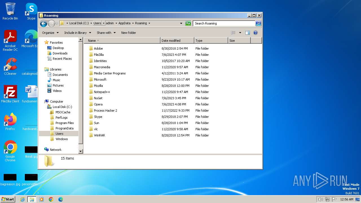Select the Skype folder in list
The height and width of the screenshot is (203, 361).
pyautogui.click(x=98, y=117)
